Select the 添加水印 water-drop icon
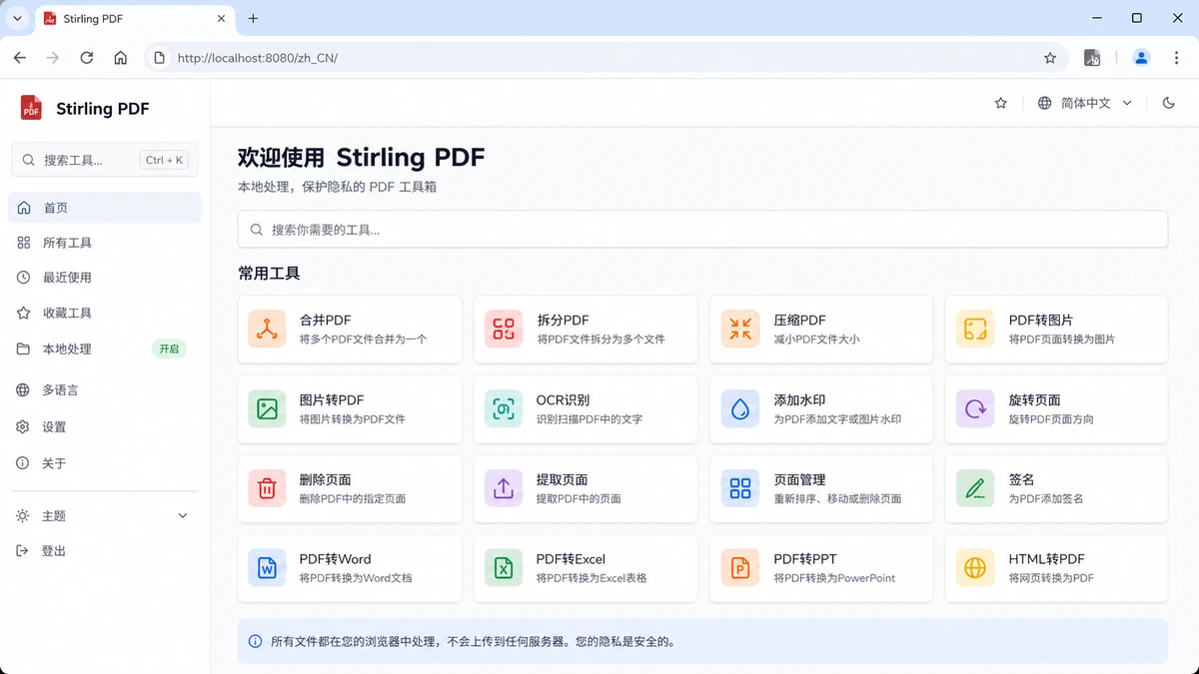 pyautogui.click(x=740, y=408)
